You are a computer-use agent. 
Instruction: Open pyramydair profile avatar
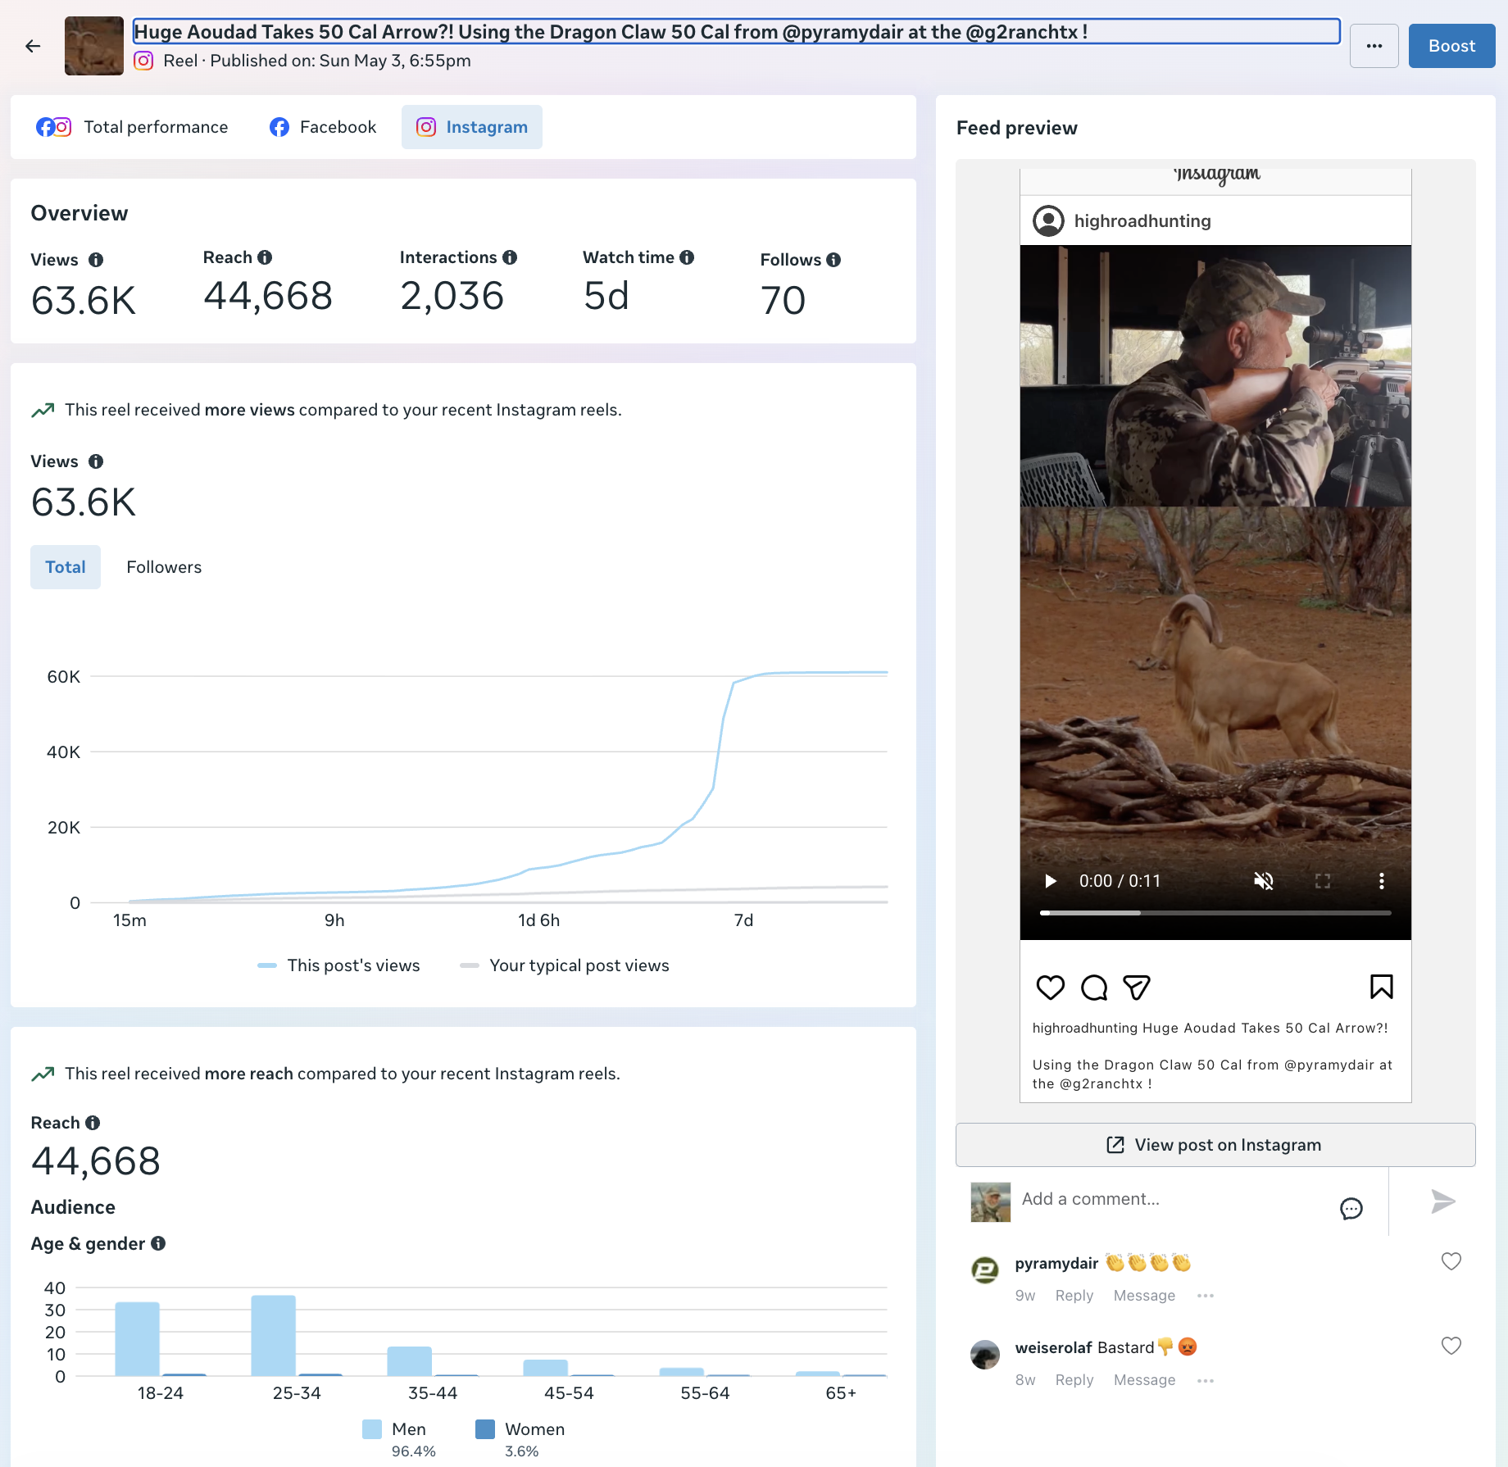[985, 1269]
